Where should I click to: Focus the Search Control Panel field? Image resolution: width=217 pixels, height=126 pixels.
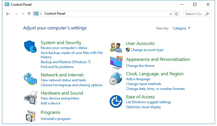pyautogui.click(x=197, y=14)
